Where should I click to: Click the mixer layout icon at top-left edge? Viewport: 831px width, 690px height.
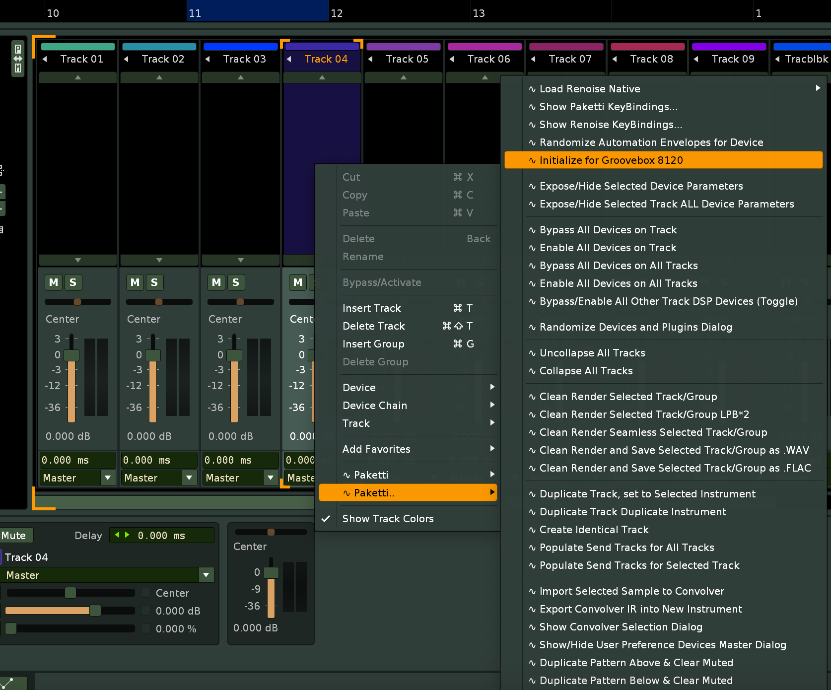coord(18,58)
